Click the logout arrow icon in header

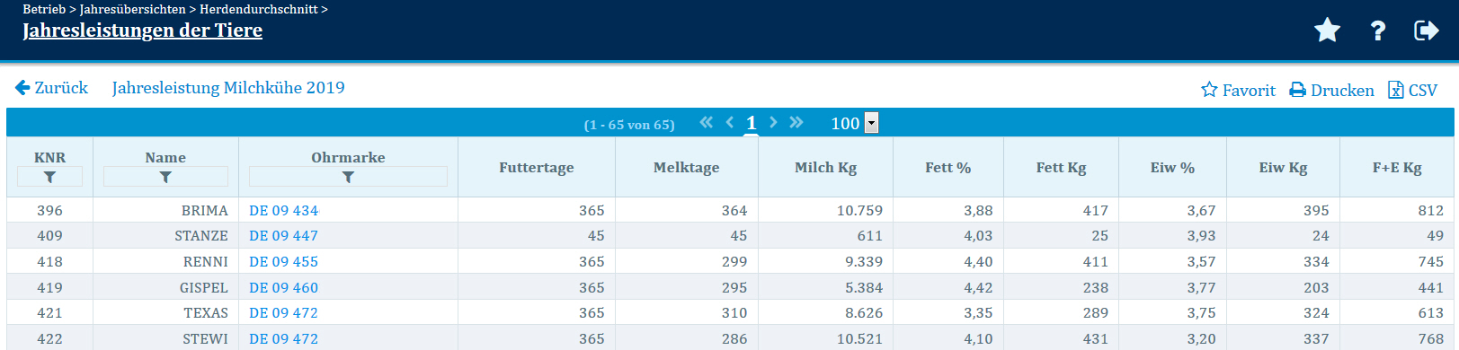click(x=1427, y=31)
